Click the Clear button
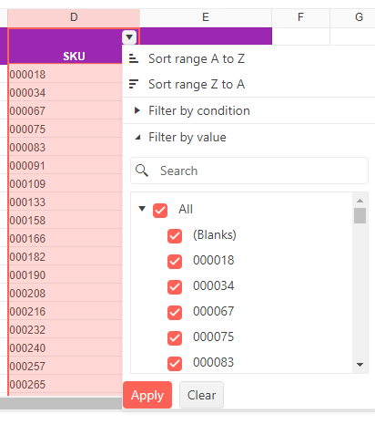Image resolution: width=375 pixels, height=435 pixels. coord(201,395)
